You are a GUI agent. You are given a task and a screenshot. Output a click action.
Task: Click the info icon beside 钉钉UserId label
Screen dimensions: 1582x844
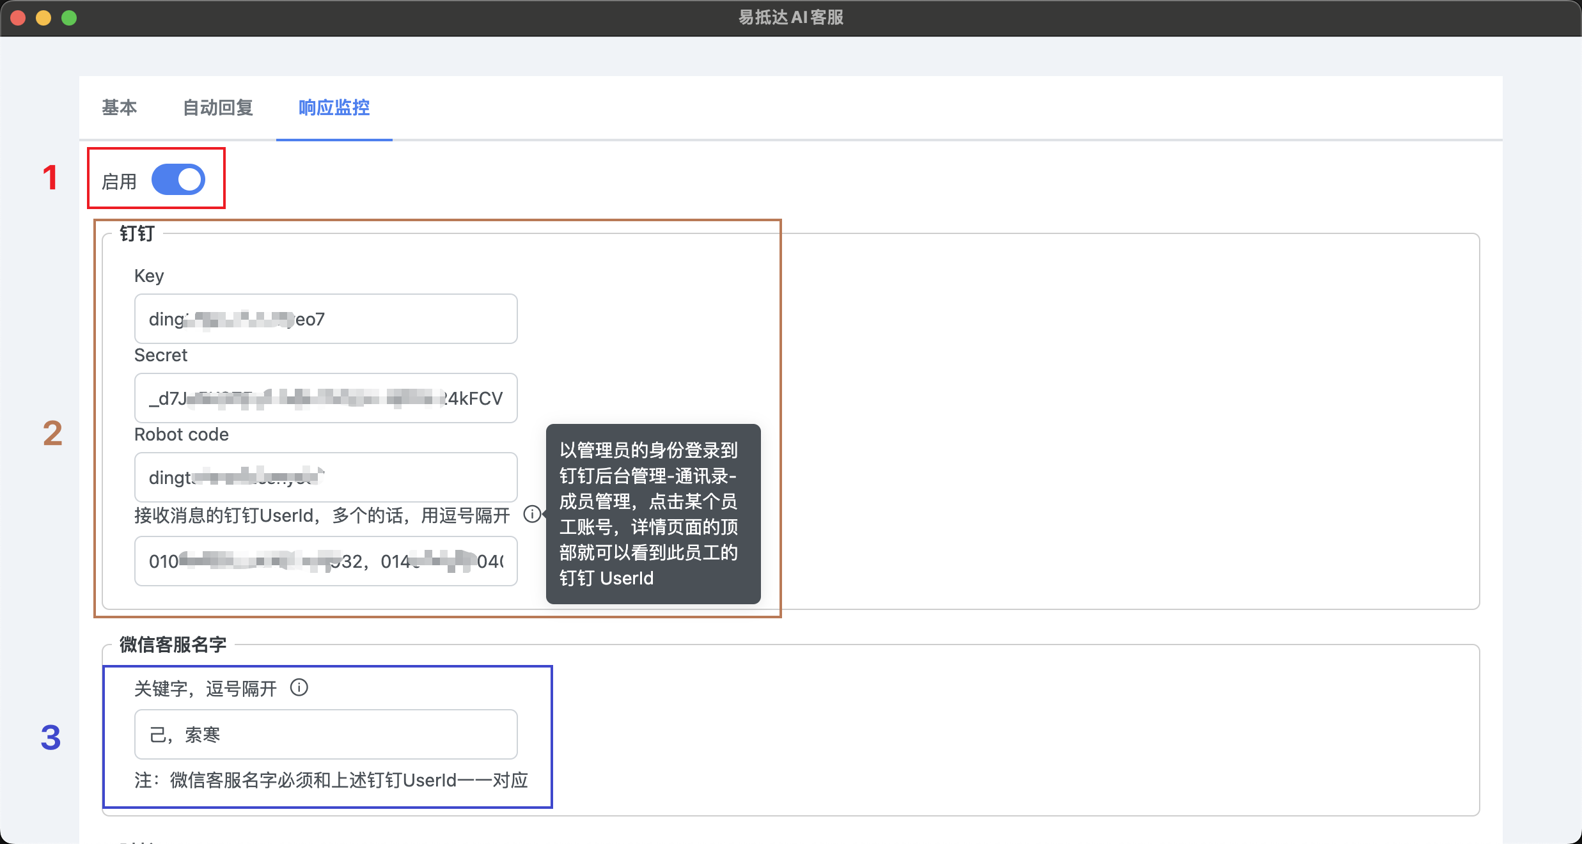532,514
